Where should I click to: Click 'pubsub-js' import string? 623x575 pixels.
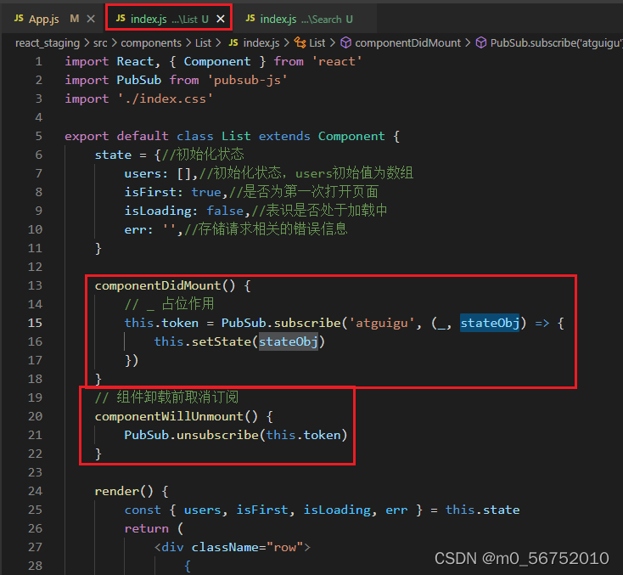click(247, 81)
